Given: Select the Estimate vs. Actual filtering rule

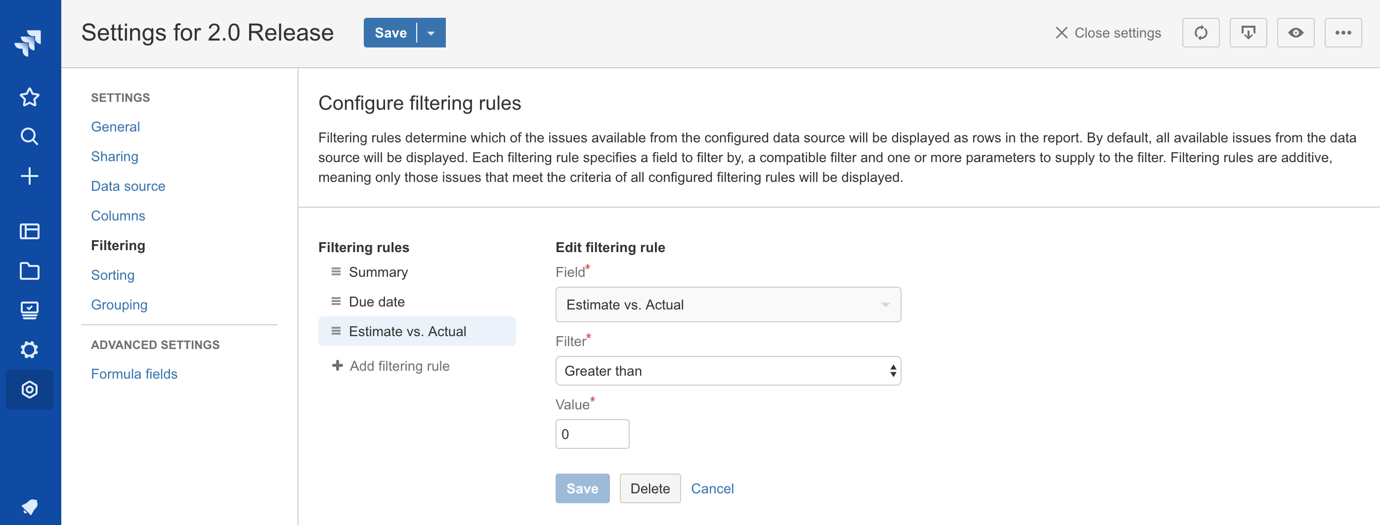Looking at the screenshot, I should tap(417, 331).
